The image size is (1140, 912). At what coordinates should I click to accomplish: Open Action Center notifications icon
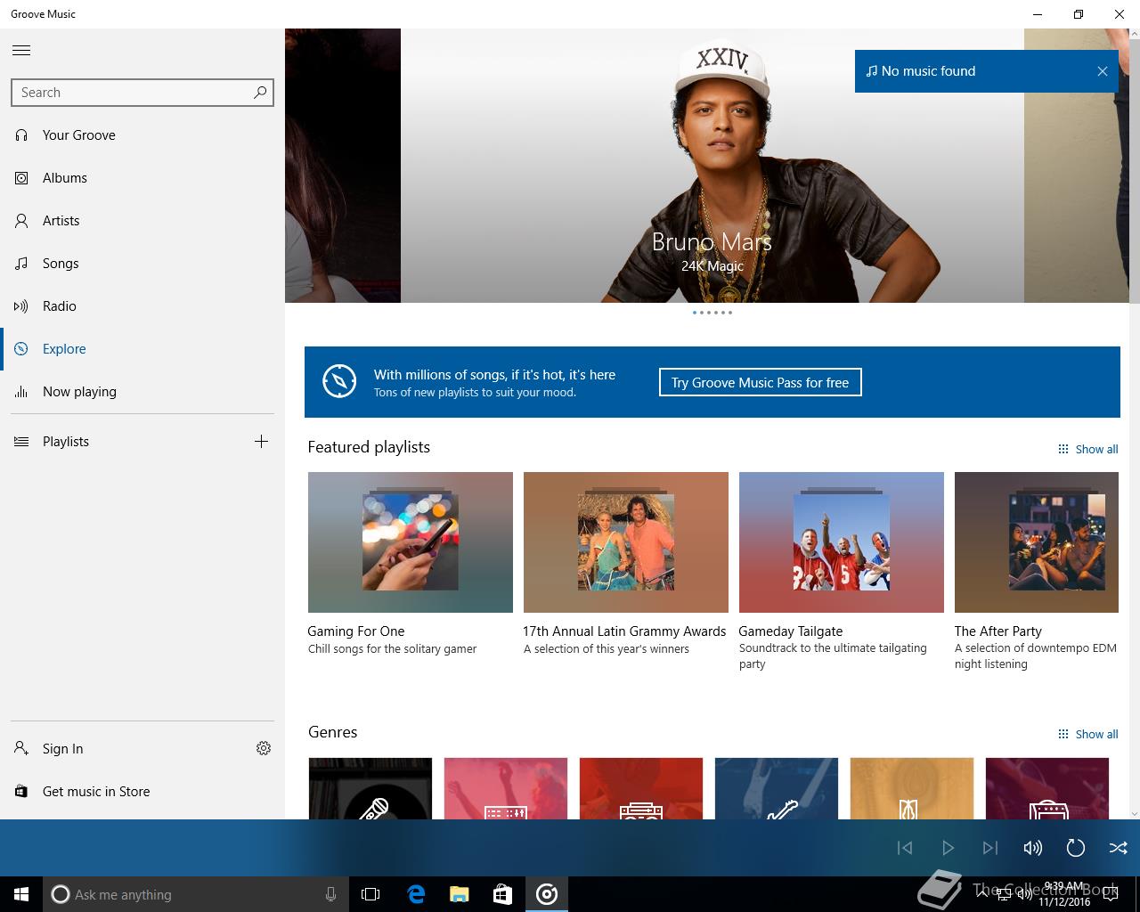pos(1111,894)
